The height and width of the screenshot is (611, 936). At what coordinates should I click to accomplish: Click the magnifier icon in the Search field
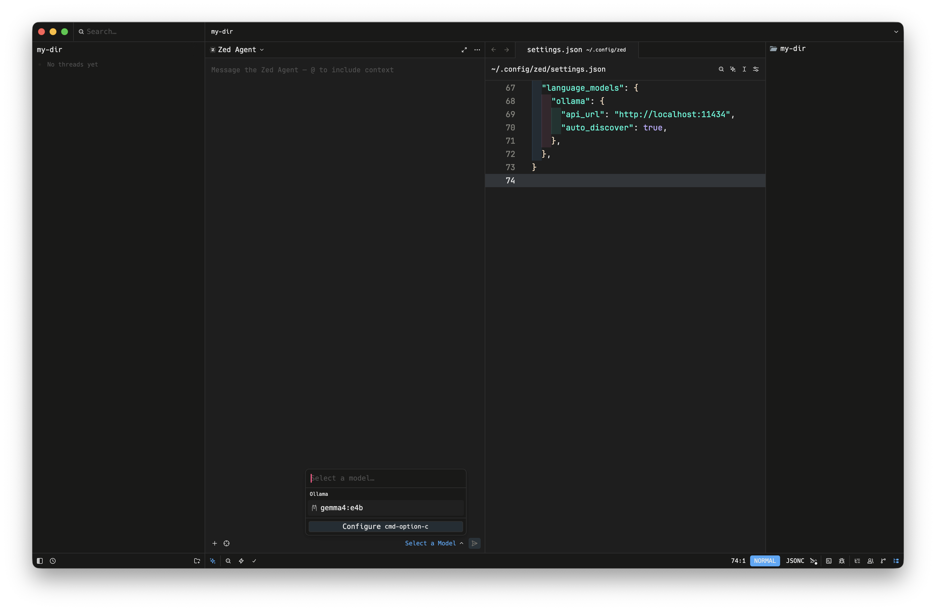pos(81,32)
